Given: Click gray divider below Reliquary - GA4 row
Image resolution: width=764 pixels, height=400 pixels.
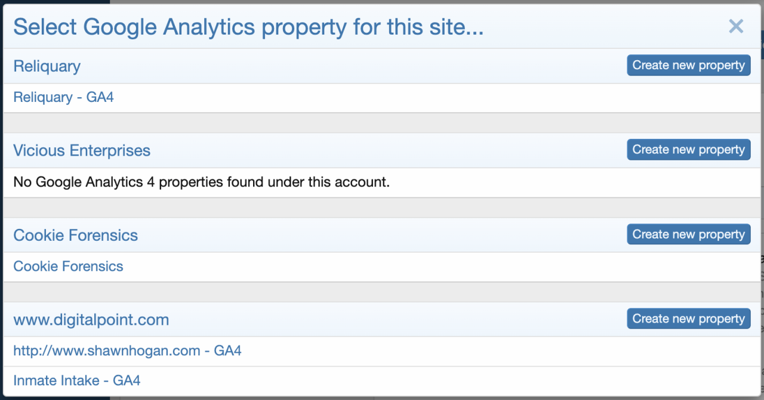Looking at the screenshot, I should pyautogui.click(x=382, y=123).
